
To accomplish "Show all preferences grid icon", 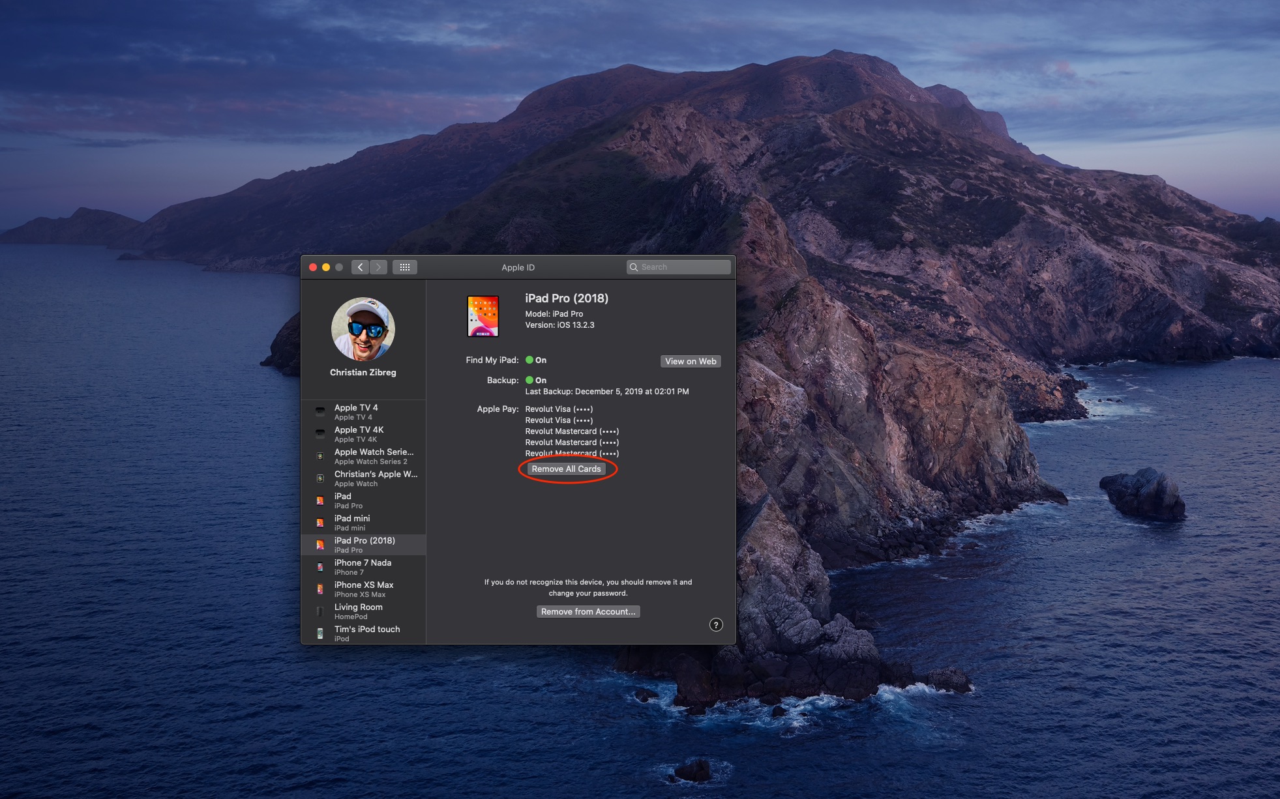I will tap(405, 267).
